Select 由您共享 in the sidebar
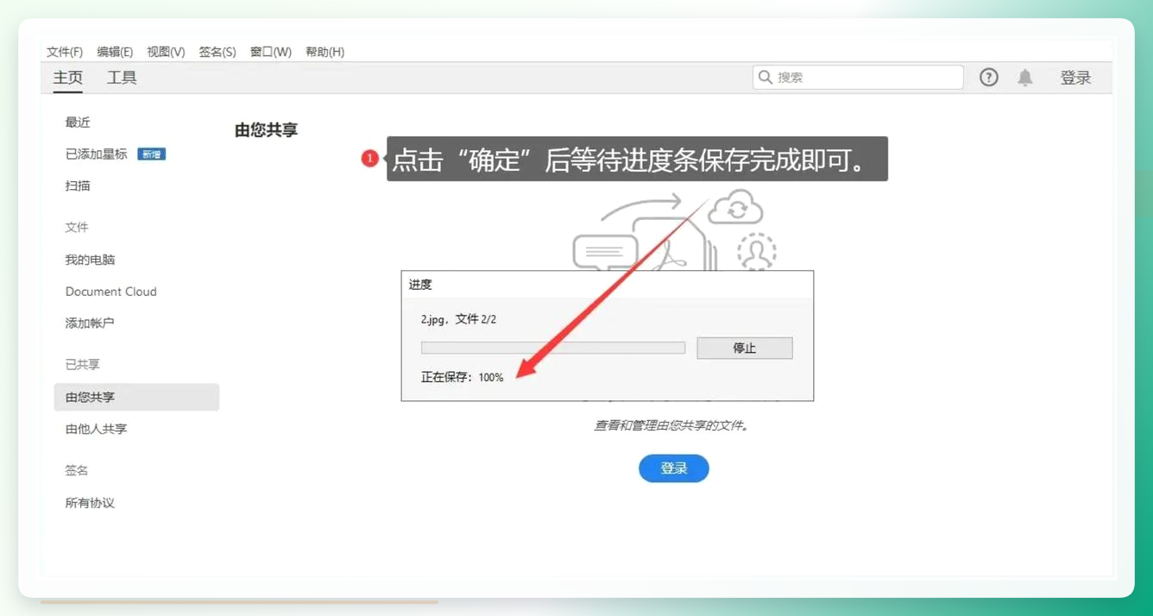Viewport: 1153px width, 616px height. [x=136, y=397]
